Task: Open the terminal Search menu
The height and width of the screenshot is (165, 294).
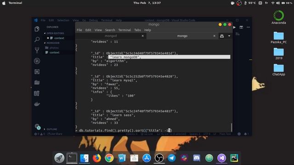Action: click(110, 30)
